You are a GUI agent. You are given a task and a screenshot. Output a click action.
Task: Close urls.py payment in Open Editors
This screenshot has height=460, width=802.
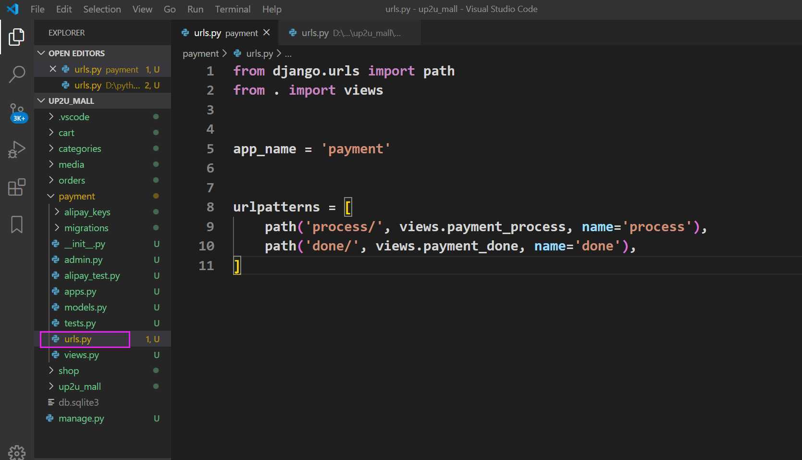pyautogui.click(x=53, y=69)
